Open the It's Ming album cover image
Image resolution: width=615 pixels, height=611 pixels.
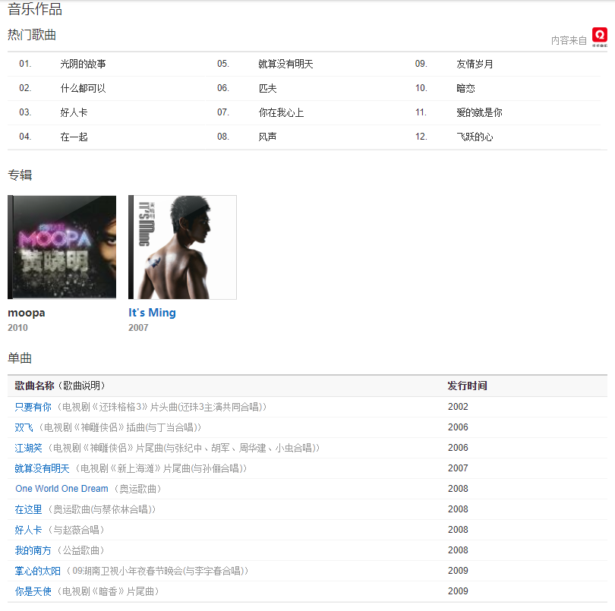(x=183, y=247)
